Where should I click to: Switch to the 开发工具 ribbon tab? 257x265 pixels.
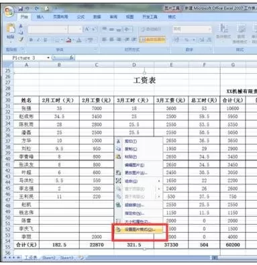150,17
